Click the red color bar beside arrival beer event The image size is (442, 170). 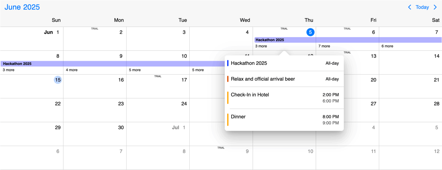pyautogui.click(x=228, y=79)
